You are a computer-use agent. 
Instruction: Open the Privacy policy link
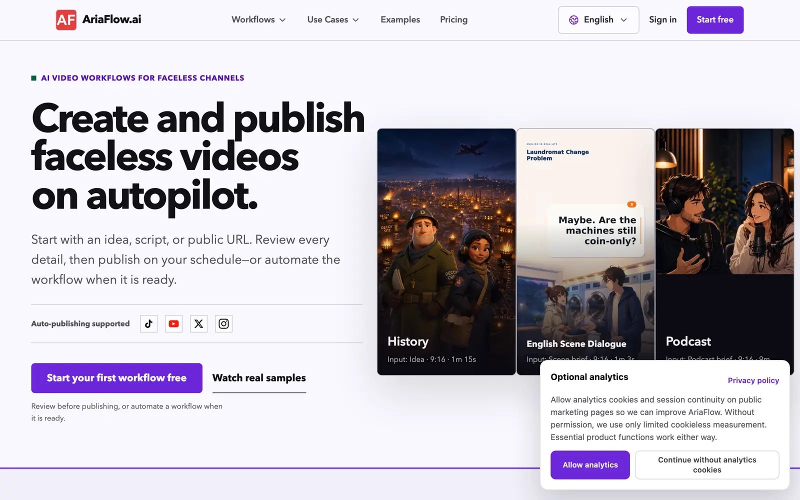pos(753,380)
